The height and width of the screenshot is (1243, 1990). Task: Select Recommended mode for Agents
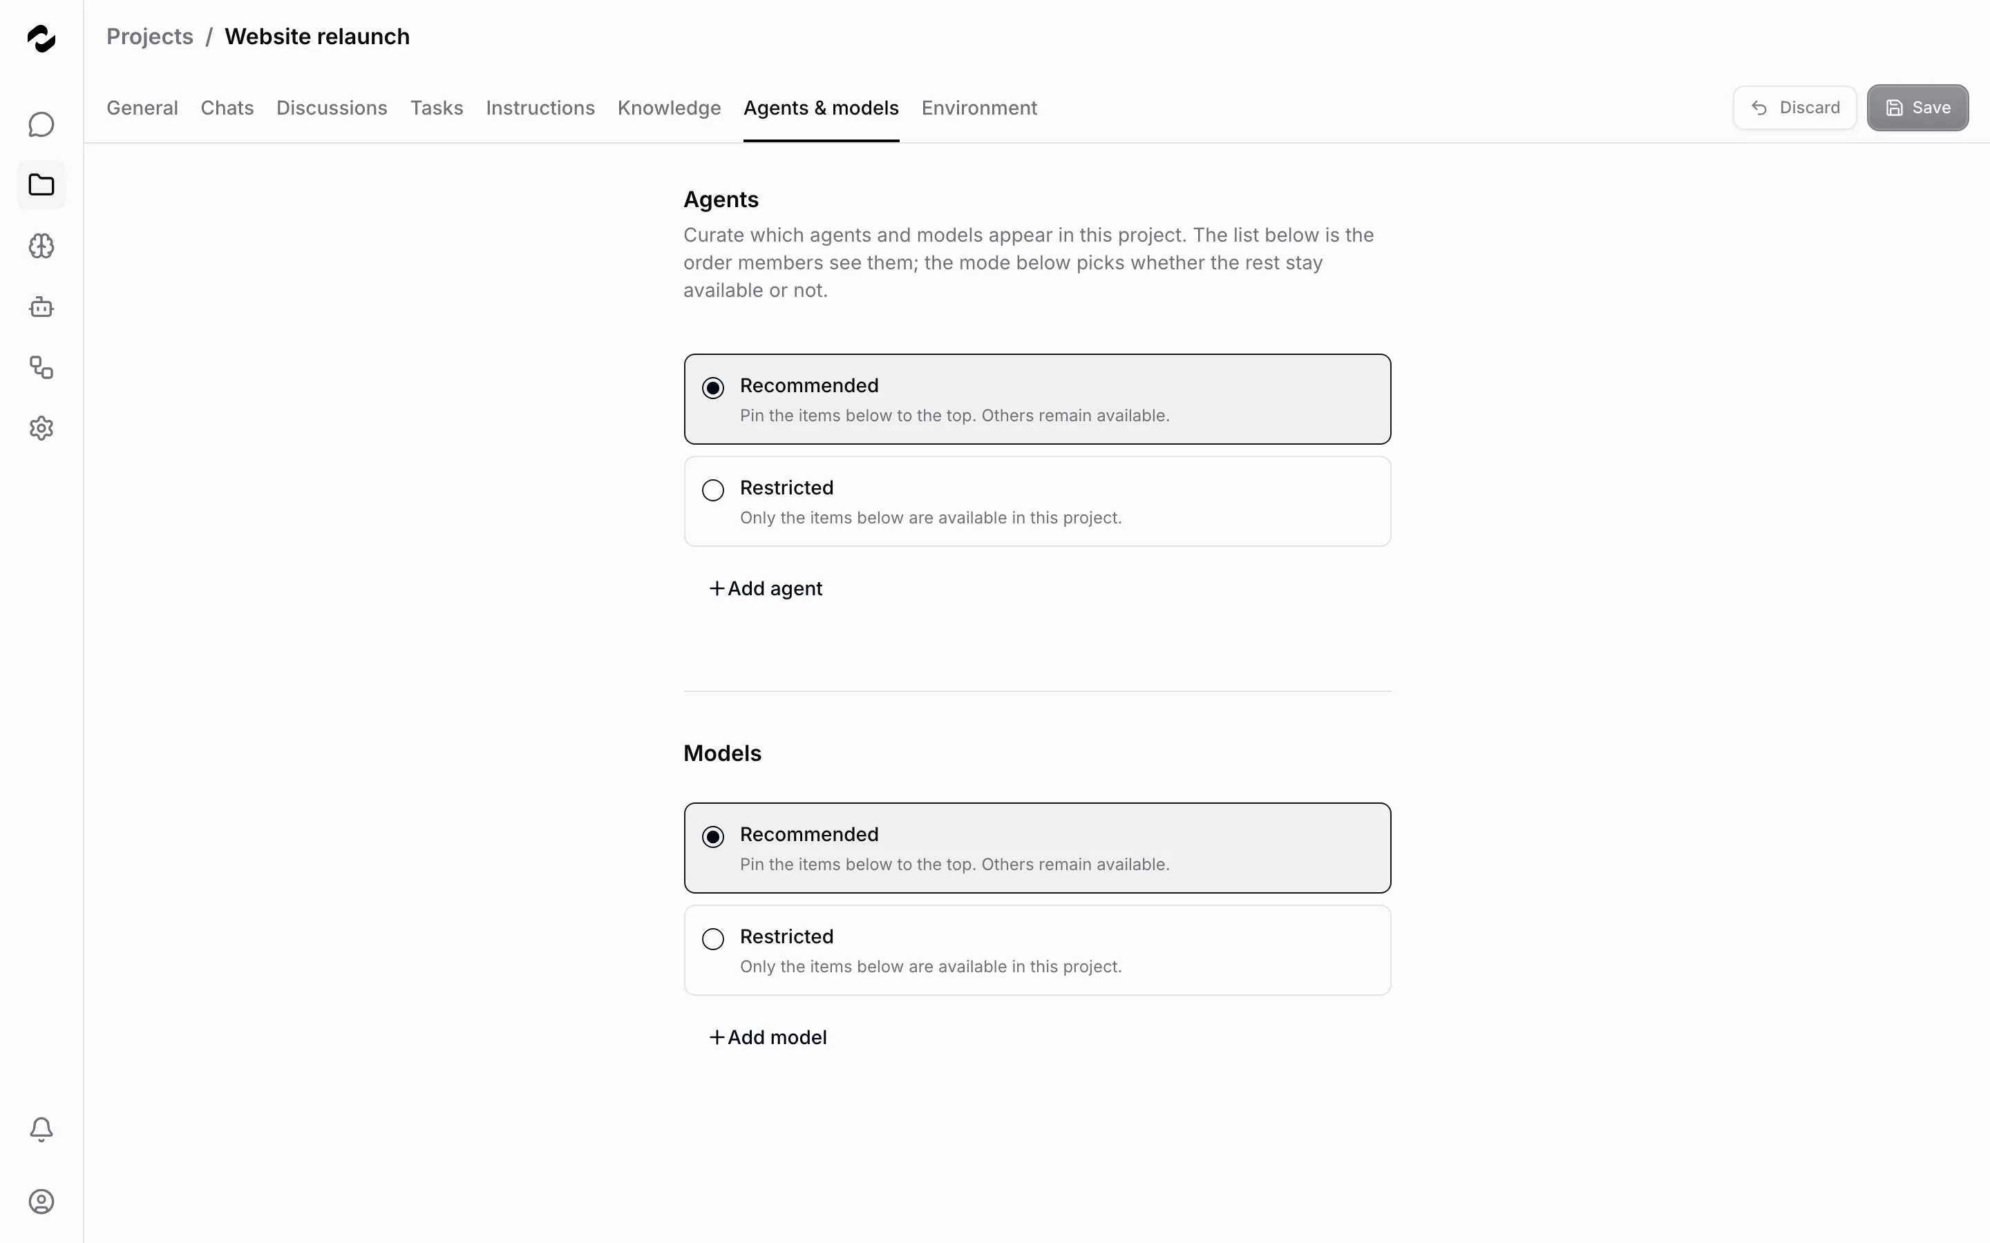pyautogui.click(x=1037, y=400)
